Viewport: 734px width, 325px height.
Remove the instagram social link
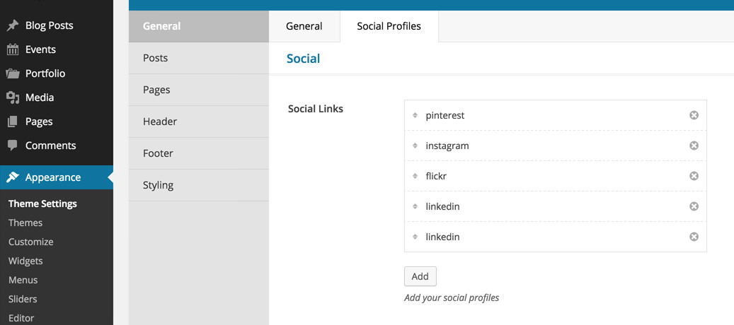point(694,146)
